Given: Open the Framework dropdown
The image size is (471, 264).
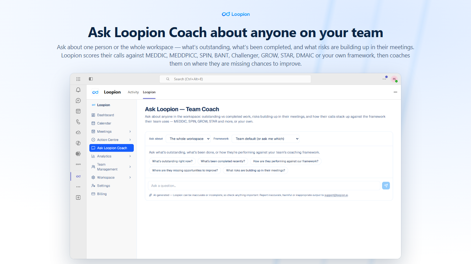Looking at the screenshot, I should click(266, 139).
